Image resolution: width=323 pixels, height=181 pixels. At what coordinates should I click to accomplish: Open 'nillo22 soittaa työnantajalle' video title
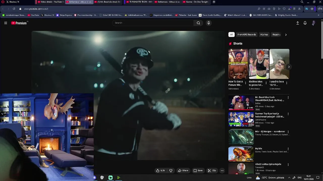click(268, 164)
